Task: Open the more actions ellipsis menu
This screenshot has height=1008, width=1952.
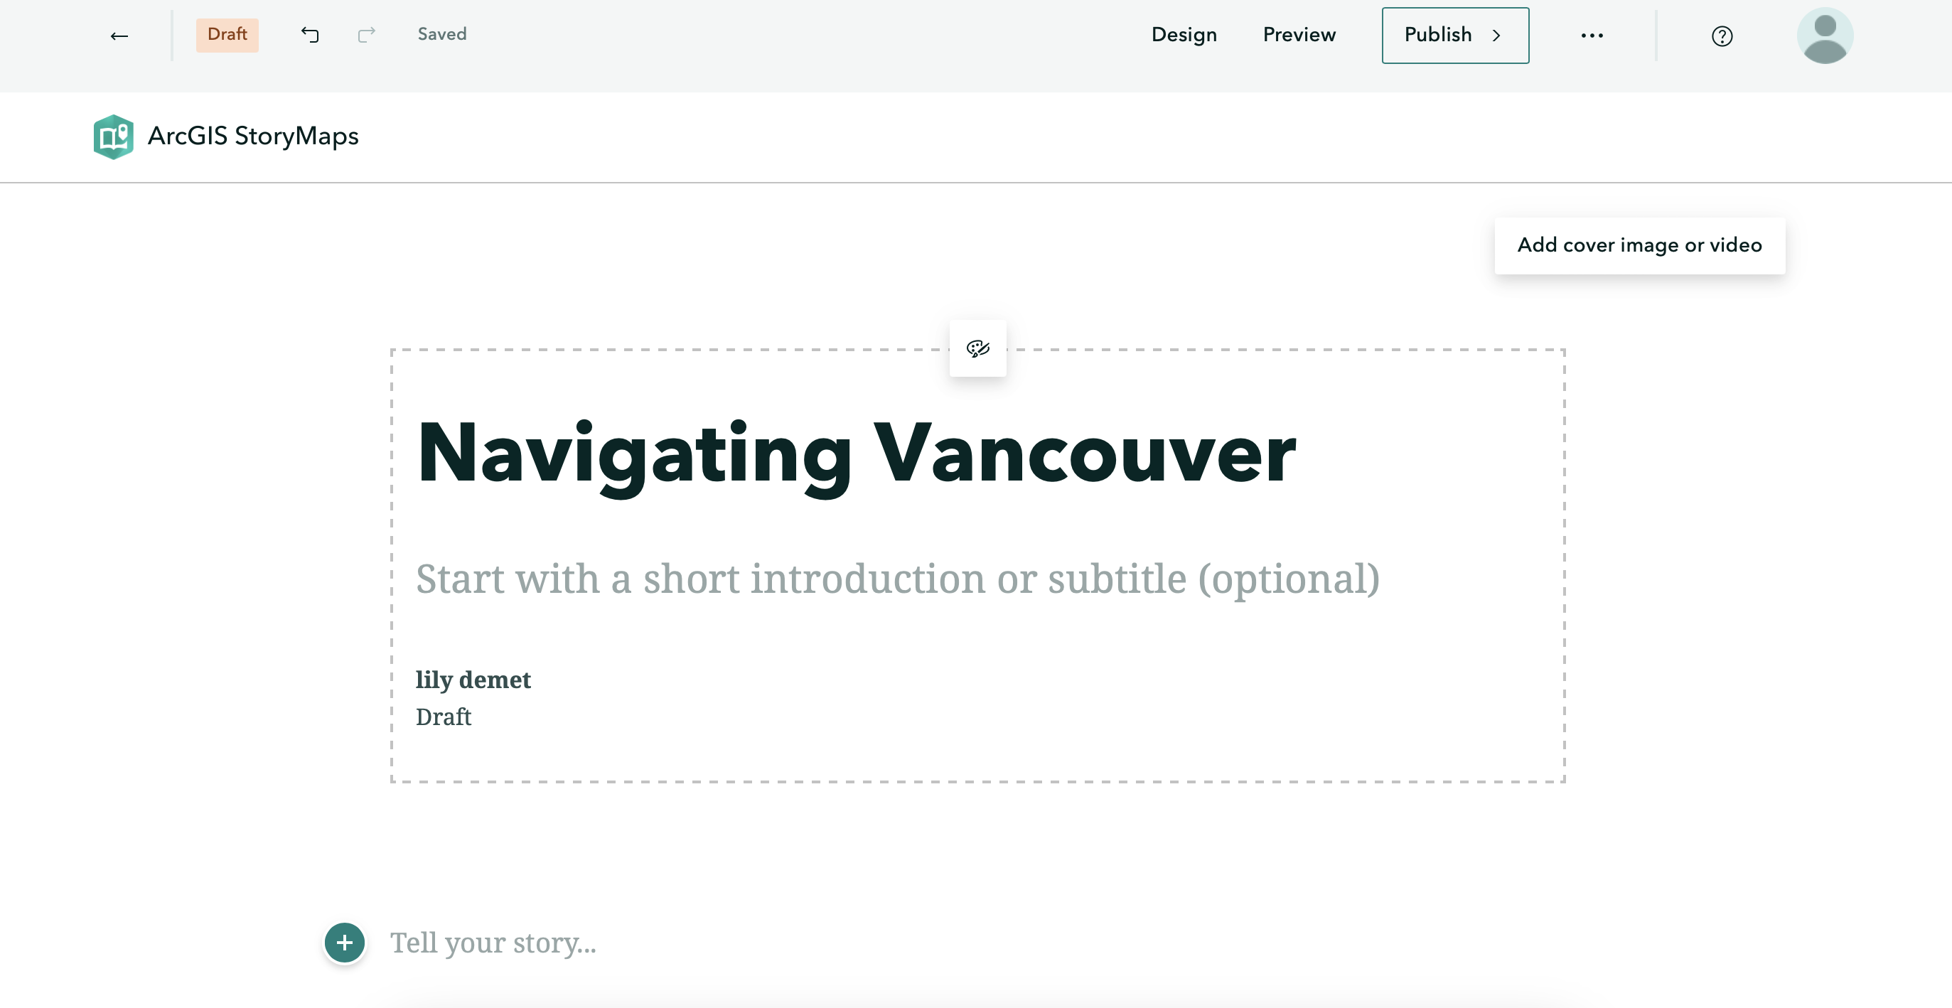Action: pyautogui.click(x=1592, y=36)
